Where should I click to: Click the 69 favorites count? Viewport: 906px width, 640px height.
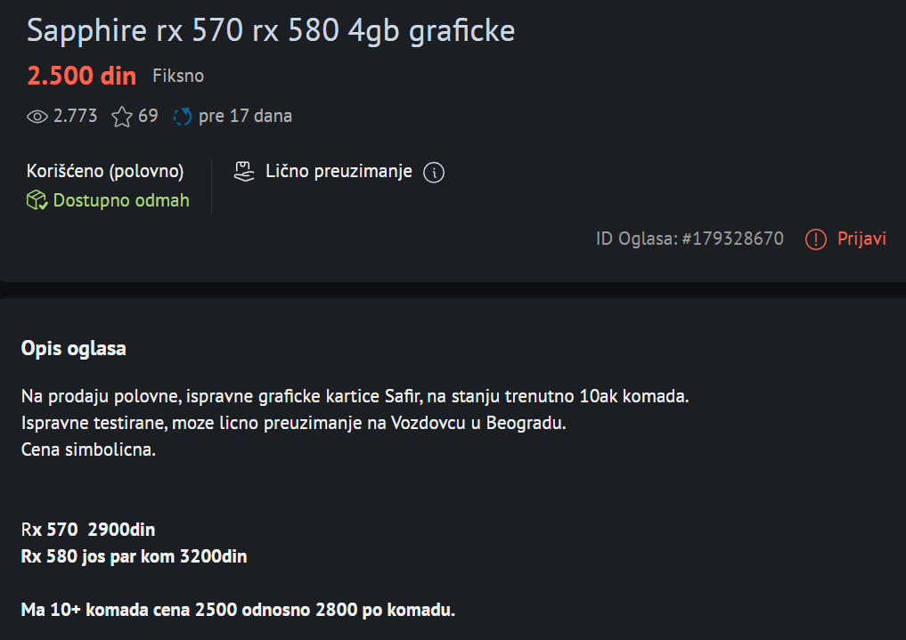pos(148,117)
